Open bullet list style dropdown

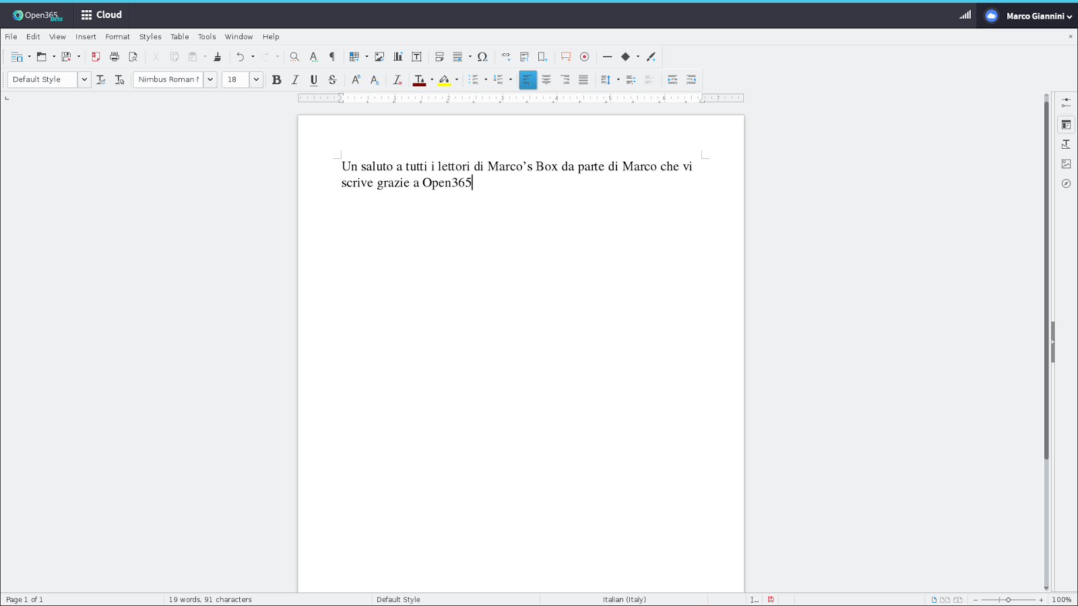tap(486, 80)
